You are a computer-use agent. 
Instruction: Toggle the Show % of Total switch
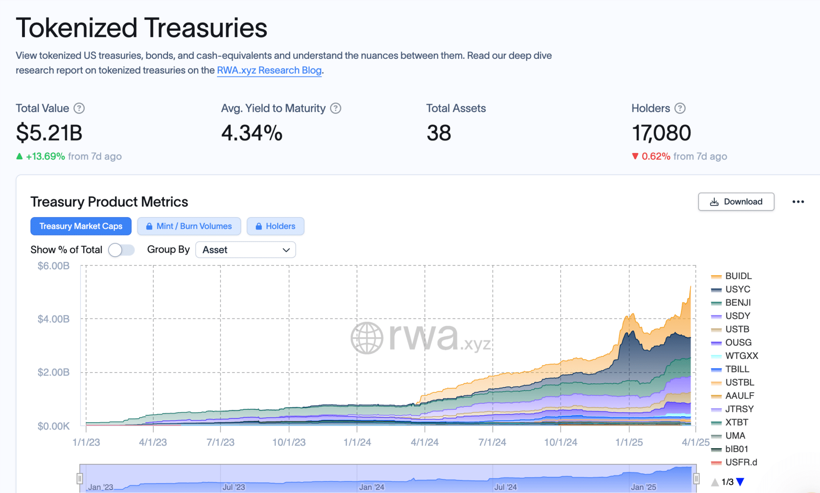click(121, 250)
